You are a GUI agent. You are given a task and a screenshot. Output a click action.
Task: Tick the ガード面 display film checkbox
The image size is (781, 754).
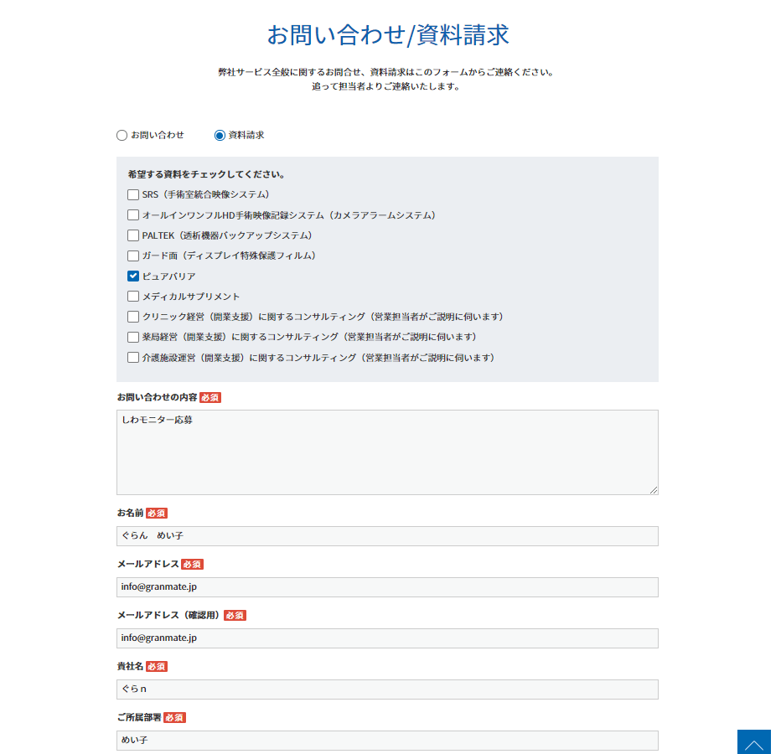pyautogui.click(x=133, y=256)
